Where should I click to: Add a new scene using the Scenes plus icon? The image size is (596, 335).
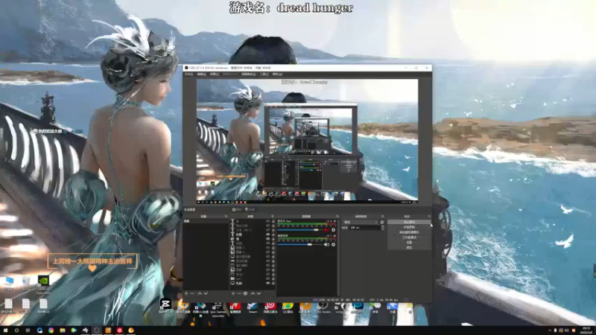pyautogui.click(x=186, y=293)
